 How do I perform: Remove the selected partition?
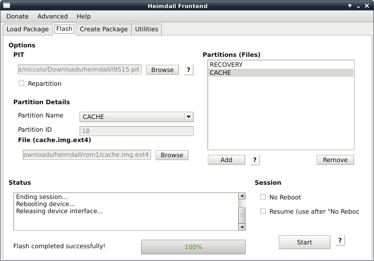[x=335, y=160]
